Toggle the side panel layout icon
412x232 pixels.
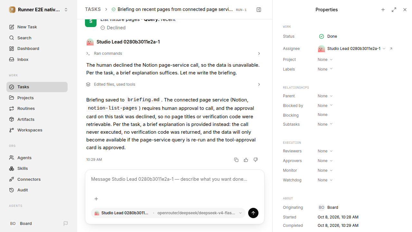tap(259, 10)
